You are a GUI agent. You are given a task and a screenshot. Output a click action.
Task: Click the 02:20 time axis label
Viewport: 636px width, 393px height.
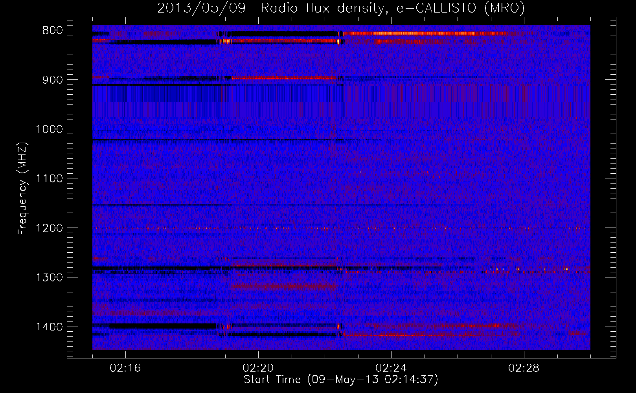click(258, 368)
